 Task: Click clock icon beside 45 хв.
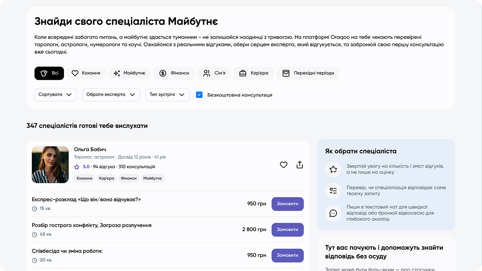(x=34, y=234)
